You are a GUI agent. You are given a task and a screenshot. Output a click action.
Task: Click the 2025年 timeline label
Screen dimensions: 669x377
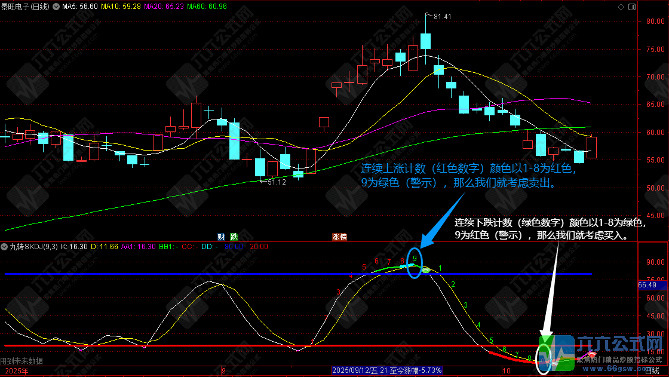(14, 371)
